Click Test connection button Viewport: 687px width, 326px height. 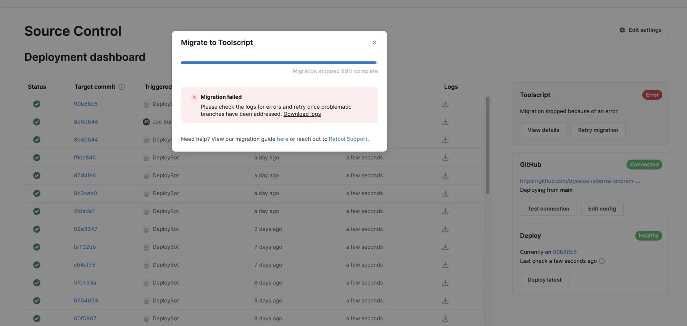tap(548, 209)
